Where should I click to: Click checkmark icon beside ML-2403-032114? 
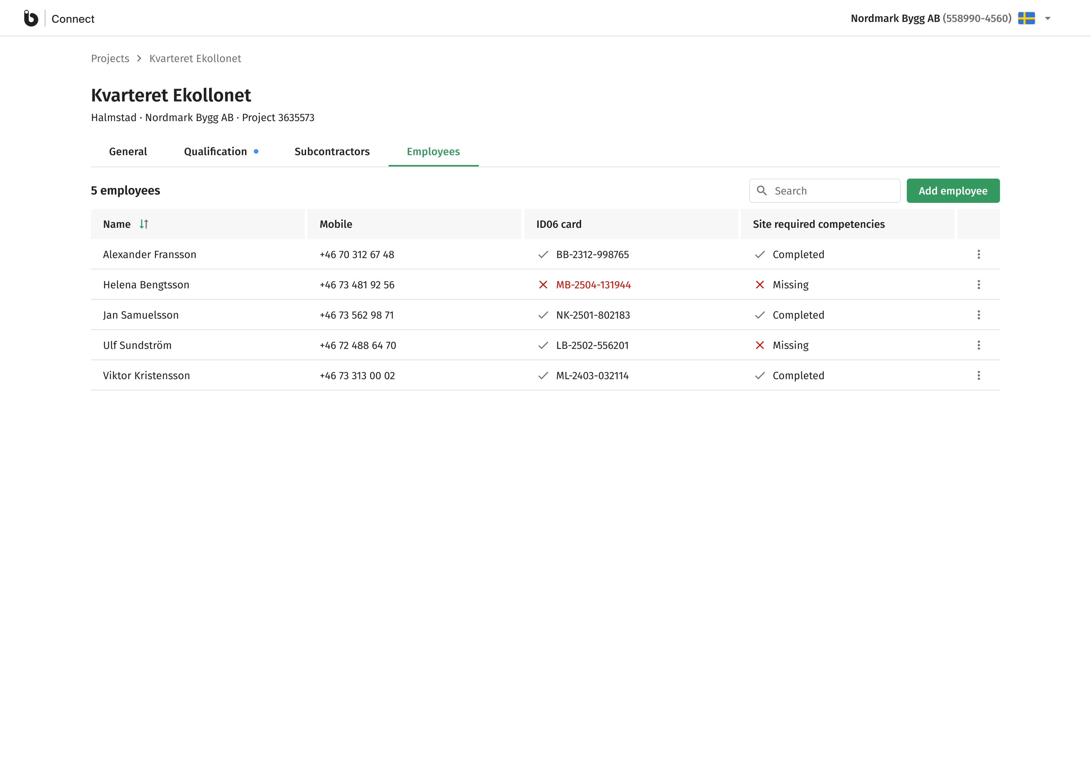coord(543,375)
